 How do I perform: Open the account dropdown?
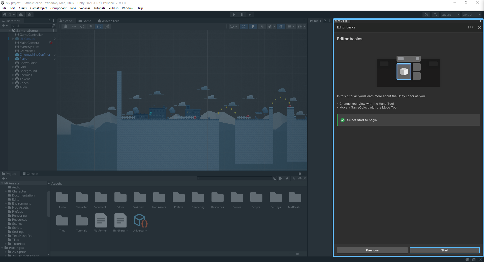click(x=9, y=15)
